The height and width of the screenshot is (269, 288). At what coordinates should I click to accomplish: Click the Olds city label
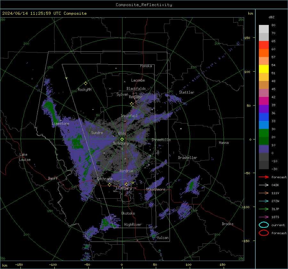click(122, 133)
